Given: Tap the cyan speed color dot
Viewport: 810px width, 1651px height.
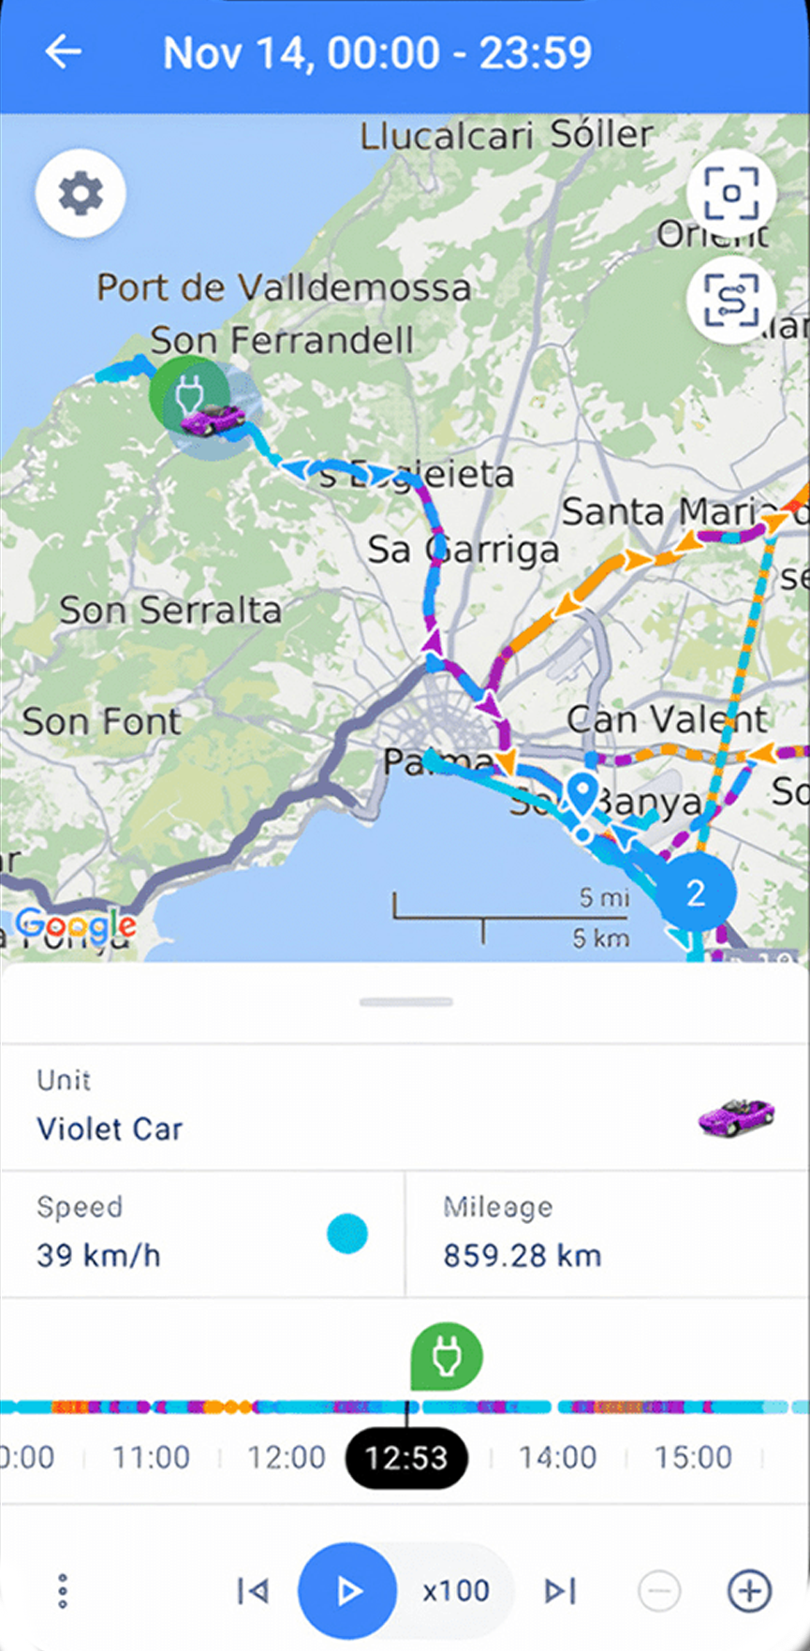Looking at the screenshot, I should click(347, 1233).
